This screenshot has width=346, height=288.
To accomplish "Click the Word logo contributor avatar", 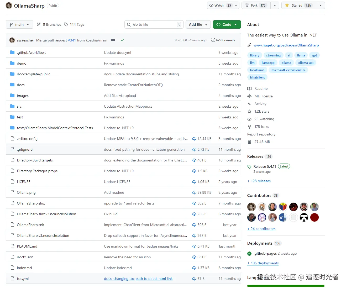I will [283, 217].
